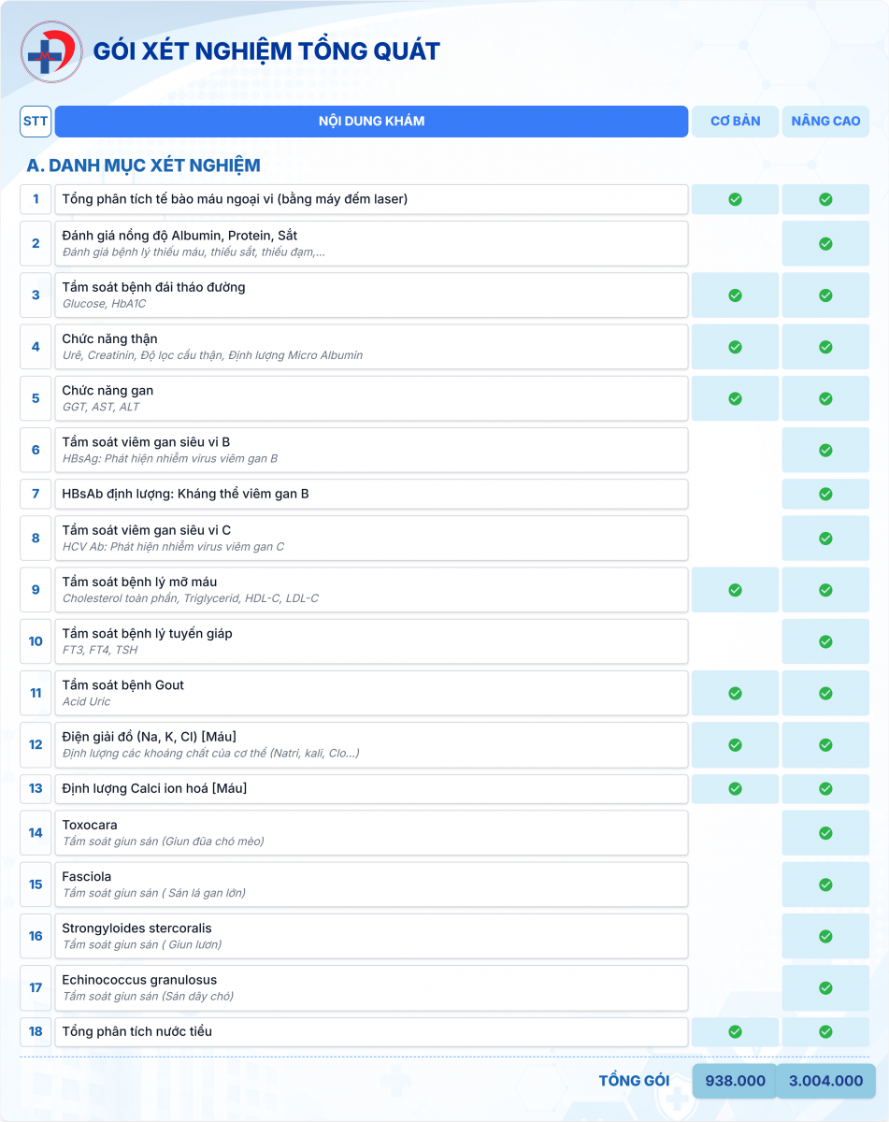Image resolution: width=889 pixels, height=1122 pixels.
Task: Click row number 13 cell
Action: pos(36,788)
